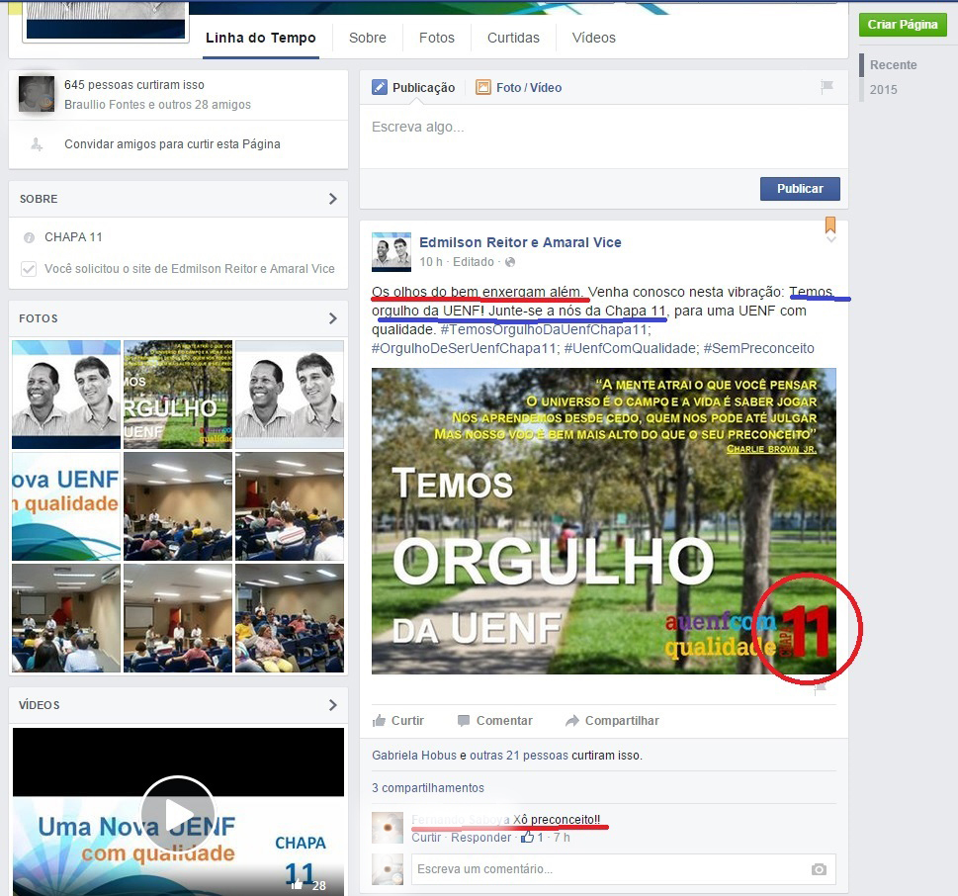Viewport: 958px width, 896px height.
Task: Click the orange bookmark icon on post
Action: pos(830,225)
